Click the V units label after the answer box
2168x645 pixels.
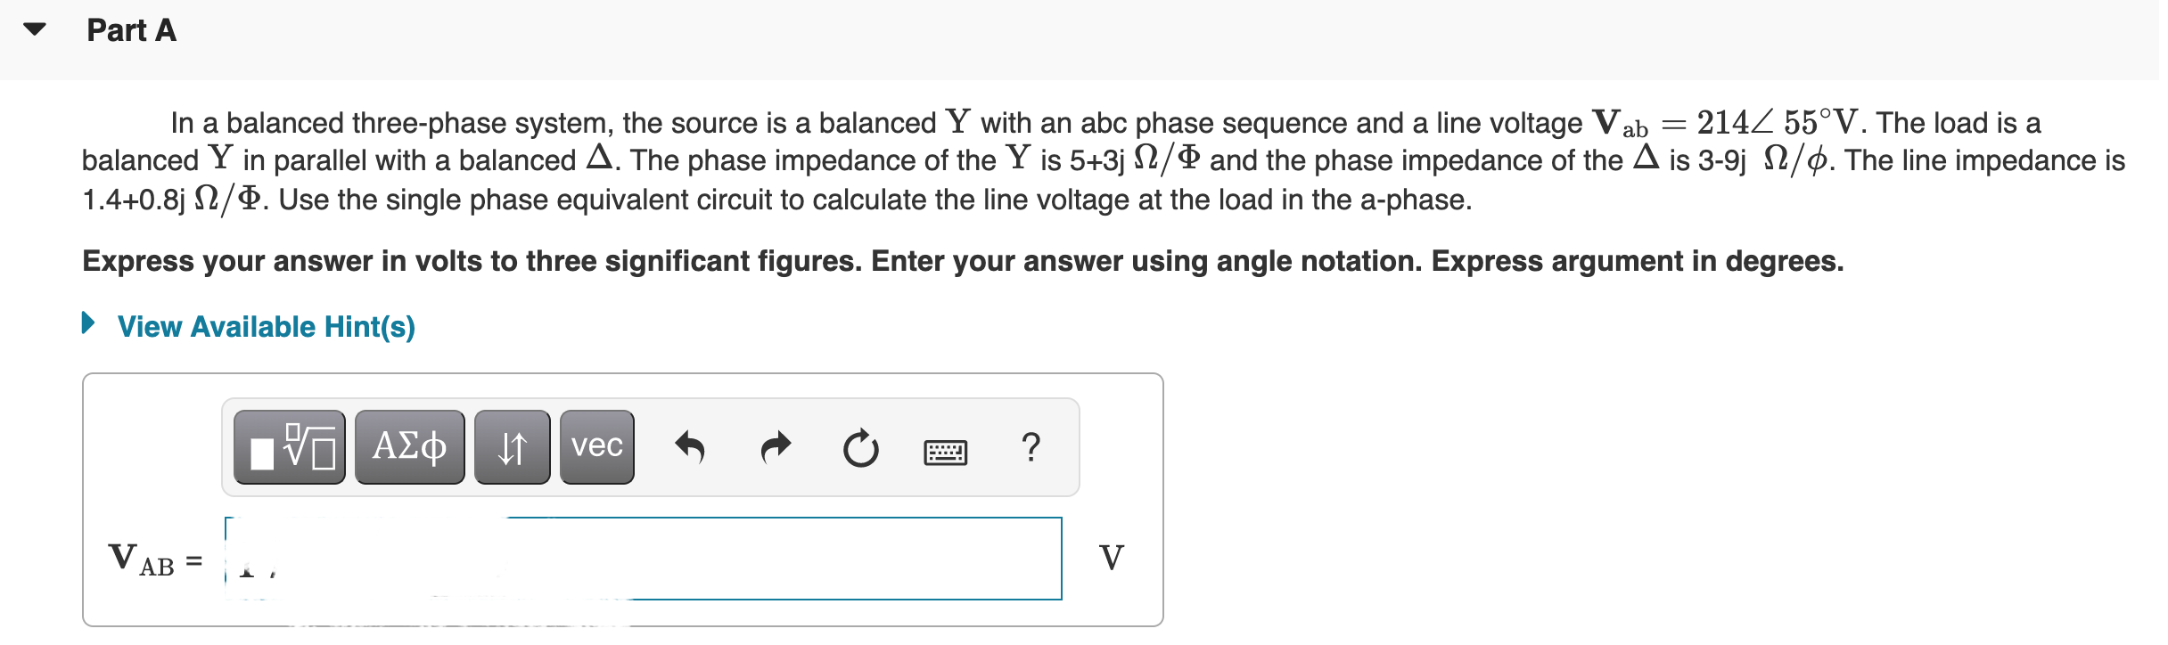pos(1112,558)
